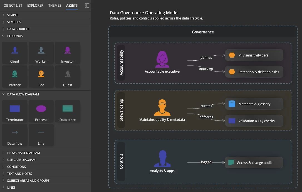Pick the Terminator shape asset
The height and width of the screenshot is (192, 302).
tap(15, 111)
